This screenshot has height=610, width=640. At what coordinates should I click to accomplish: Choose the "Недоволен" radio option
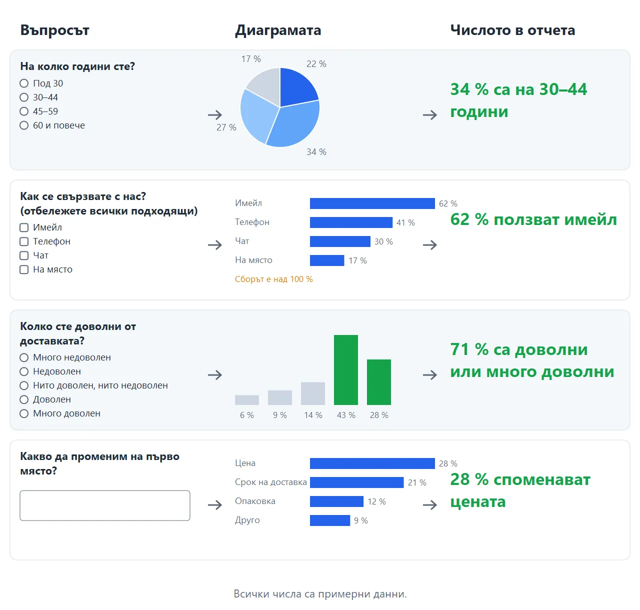[24, 371]
